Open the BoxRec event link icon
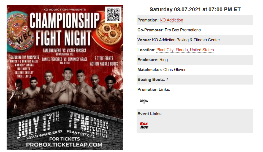This screenshot has height=152, width=263. [x=144, y=125]
